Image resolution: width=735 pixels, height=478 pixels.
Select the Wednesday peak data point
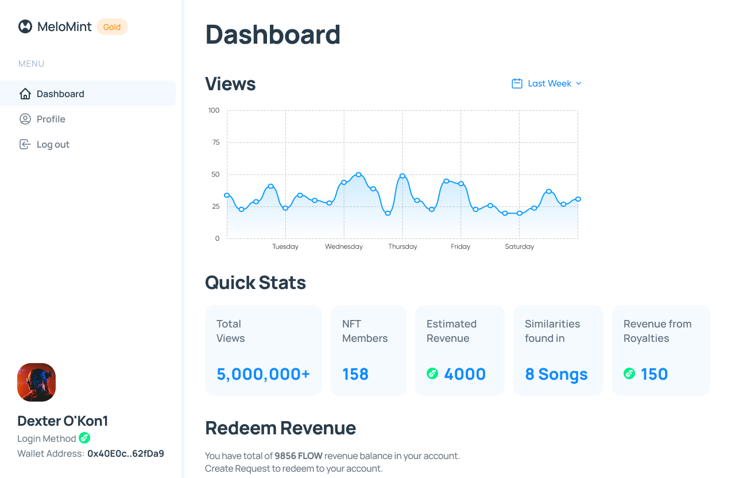click(358, 173)
